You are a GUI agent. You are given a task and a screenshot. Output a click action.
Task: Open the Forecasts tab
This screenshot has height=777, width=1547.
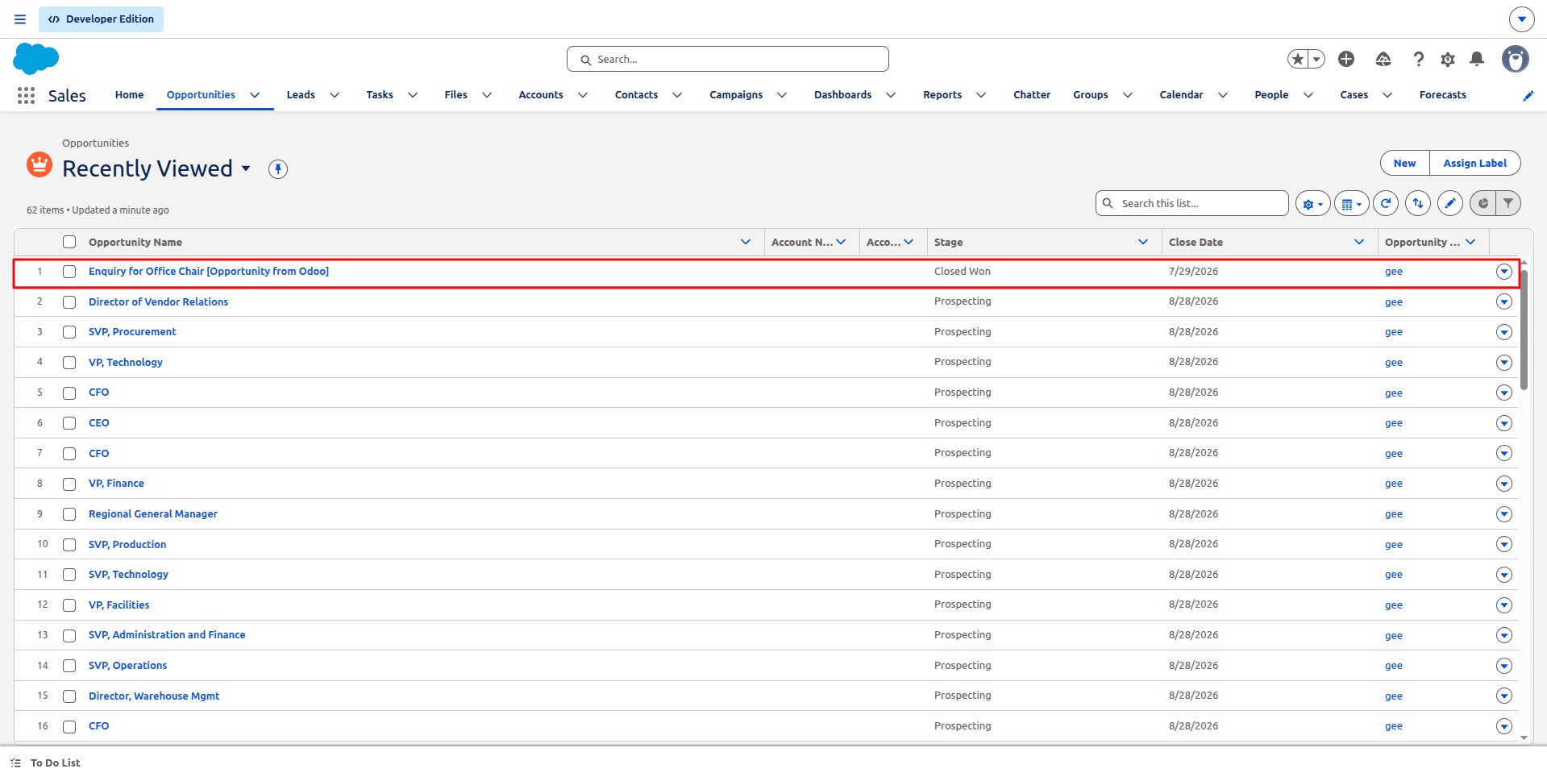[1443, 95]
